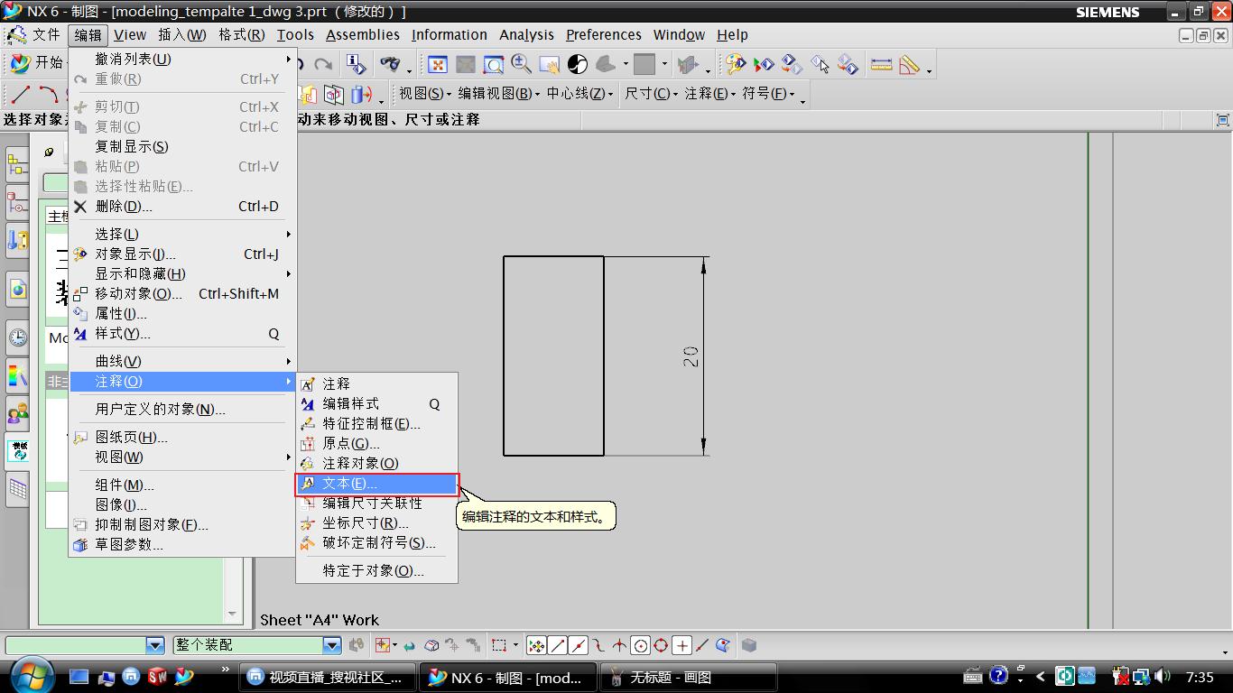Viewport: 1233px width, 693px height.
Task: Click the black-and-white circular display icon
Action: (578, 64)
